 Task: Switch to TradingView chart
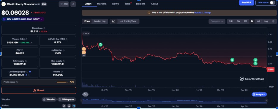(x=128, y=21)
